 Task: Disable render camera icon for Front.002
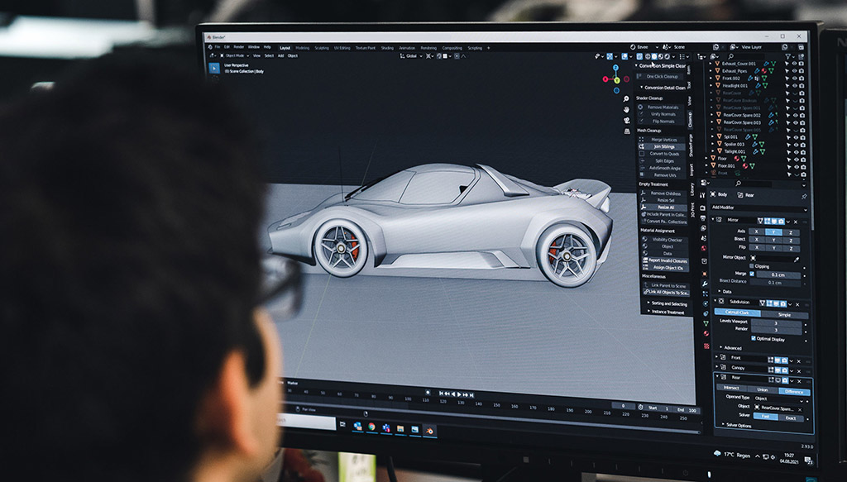tap(801, 79)
